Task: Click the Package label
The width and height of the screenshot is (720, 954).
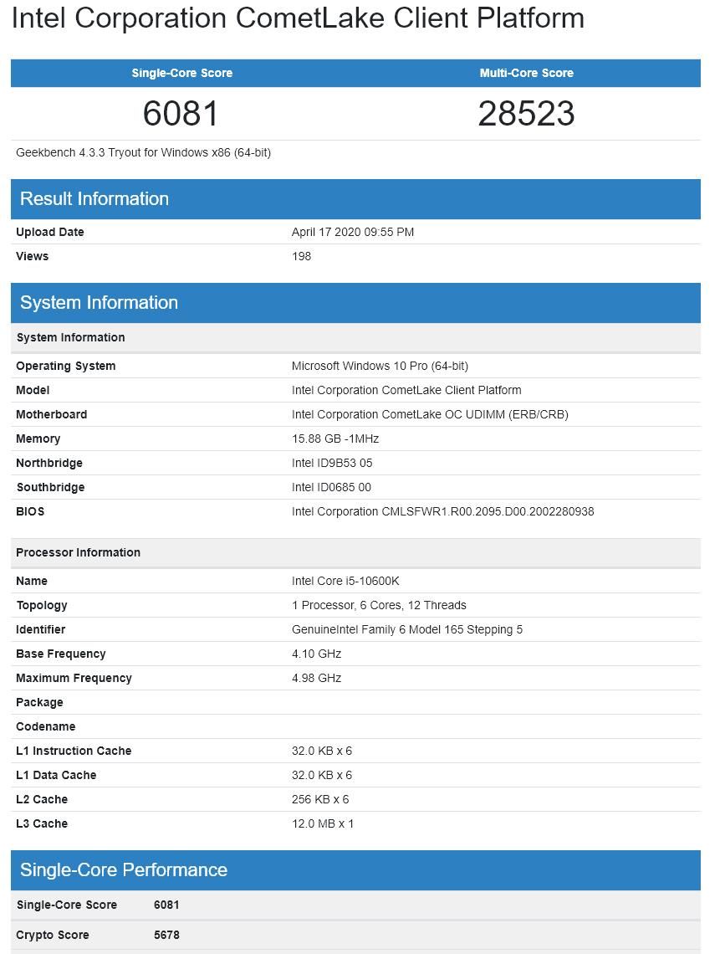Action: pos(39,703)
